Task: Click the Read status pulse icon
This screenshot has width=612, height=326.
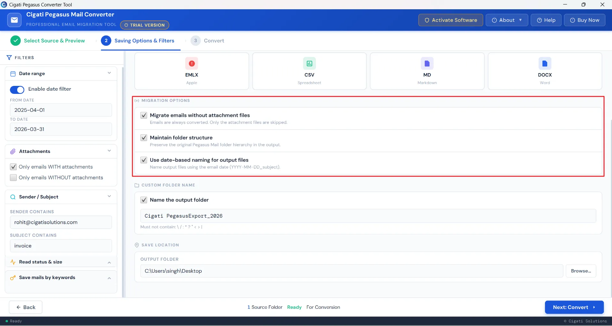Action: point(13,262)
